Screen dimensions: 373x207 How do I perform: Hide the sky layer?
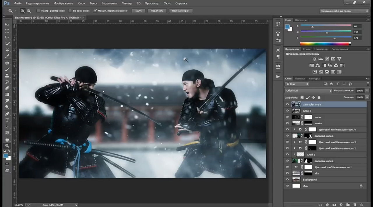pyautogui.click(x=287, y=173)
